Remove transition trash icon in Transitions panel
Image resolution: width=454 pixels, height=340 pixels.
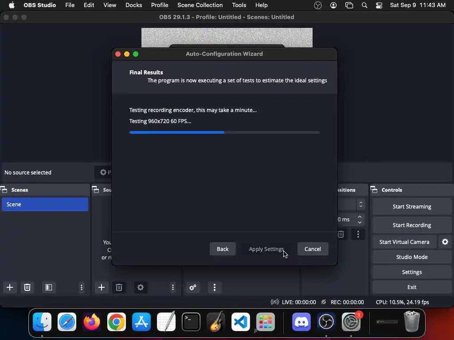click(x=341, y=234)
